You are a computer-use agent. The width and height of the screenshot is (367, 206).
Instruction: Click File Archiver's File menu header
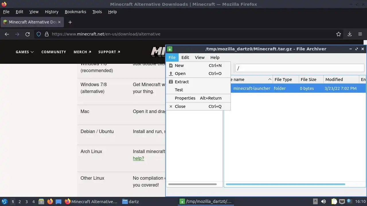[x=172, y=58]
